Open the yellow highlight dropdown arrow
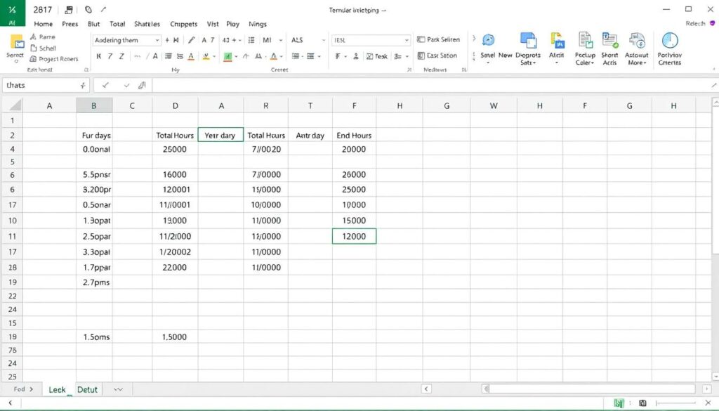Image resolution: width=719 pixels, height=411 pixels. pos(214,56)
